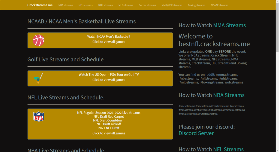Click the NCAAB / NCAA Men's Basketball heading

tap(81, 21)
